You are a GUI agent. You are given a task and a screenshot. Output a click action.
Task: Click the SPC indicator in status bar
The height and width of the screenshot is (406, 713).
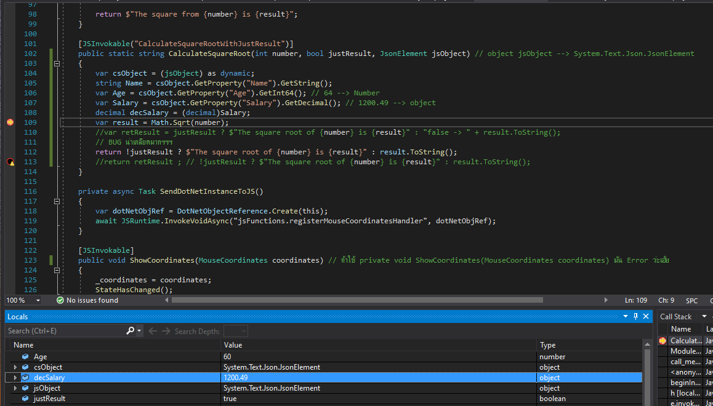tap(691, 300)
